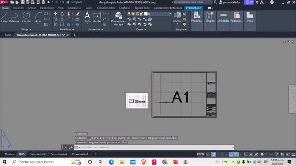Click the Open file icon in quick access toolbar
Screen dimensions: 296x166
(x=17, y=2)
